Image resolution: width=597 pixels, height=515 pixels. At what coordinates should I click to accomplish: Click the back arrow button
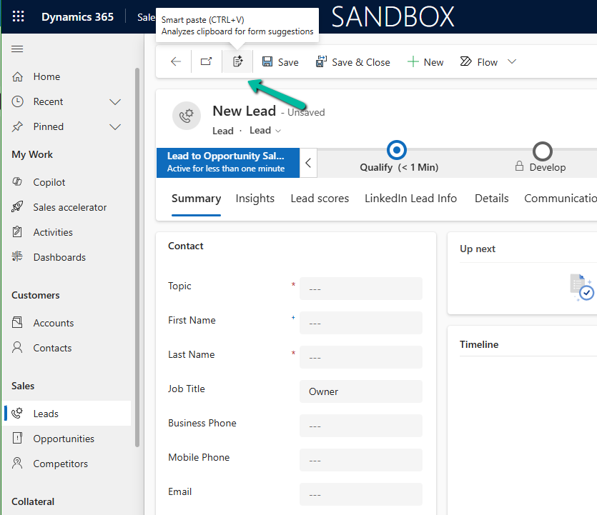click(x=176, y=62)
